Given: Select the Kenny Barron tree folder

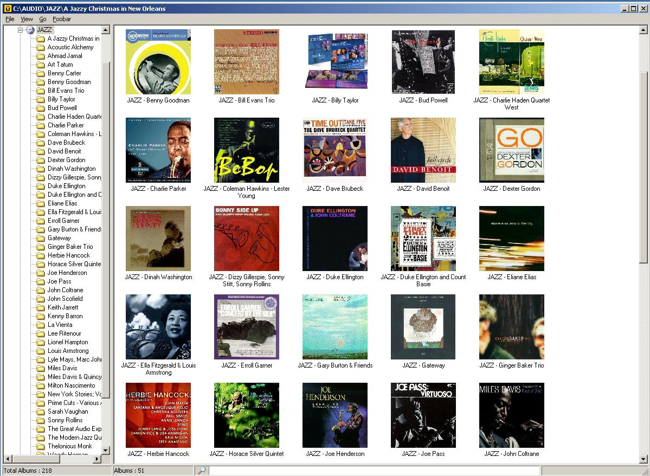Looking at the screenshot, I should pyautogui.click(x=65, y=317).
